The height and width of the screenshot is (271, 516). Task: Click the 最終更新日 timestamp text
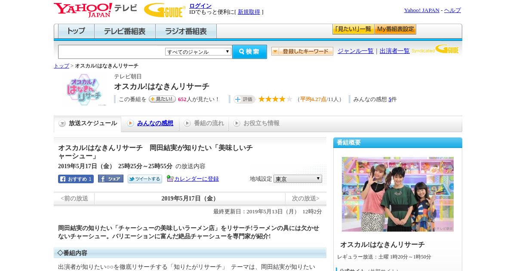(267, 212)
